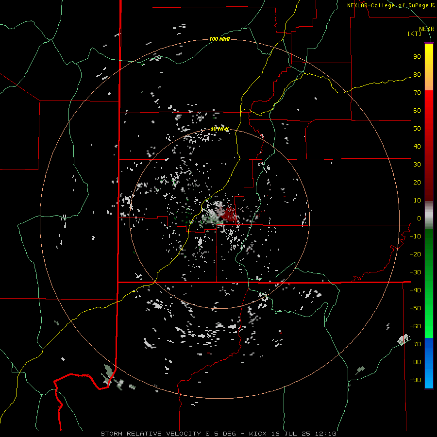Click the -60 value on velocity scale
Viewport: 437px width, 437px height.
415,326
